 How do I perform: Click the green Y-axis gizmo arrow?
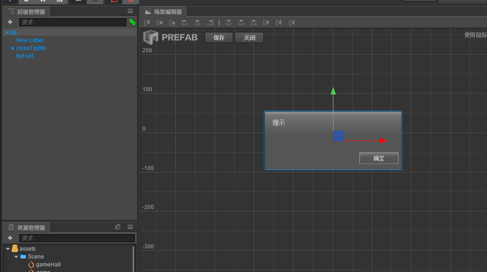point(333,91)
